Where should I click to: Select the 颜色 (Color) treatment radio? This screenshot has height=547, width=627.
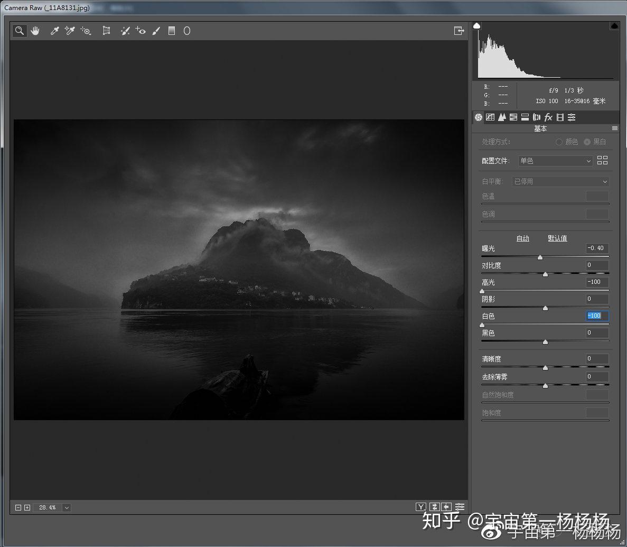(559, 142)
